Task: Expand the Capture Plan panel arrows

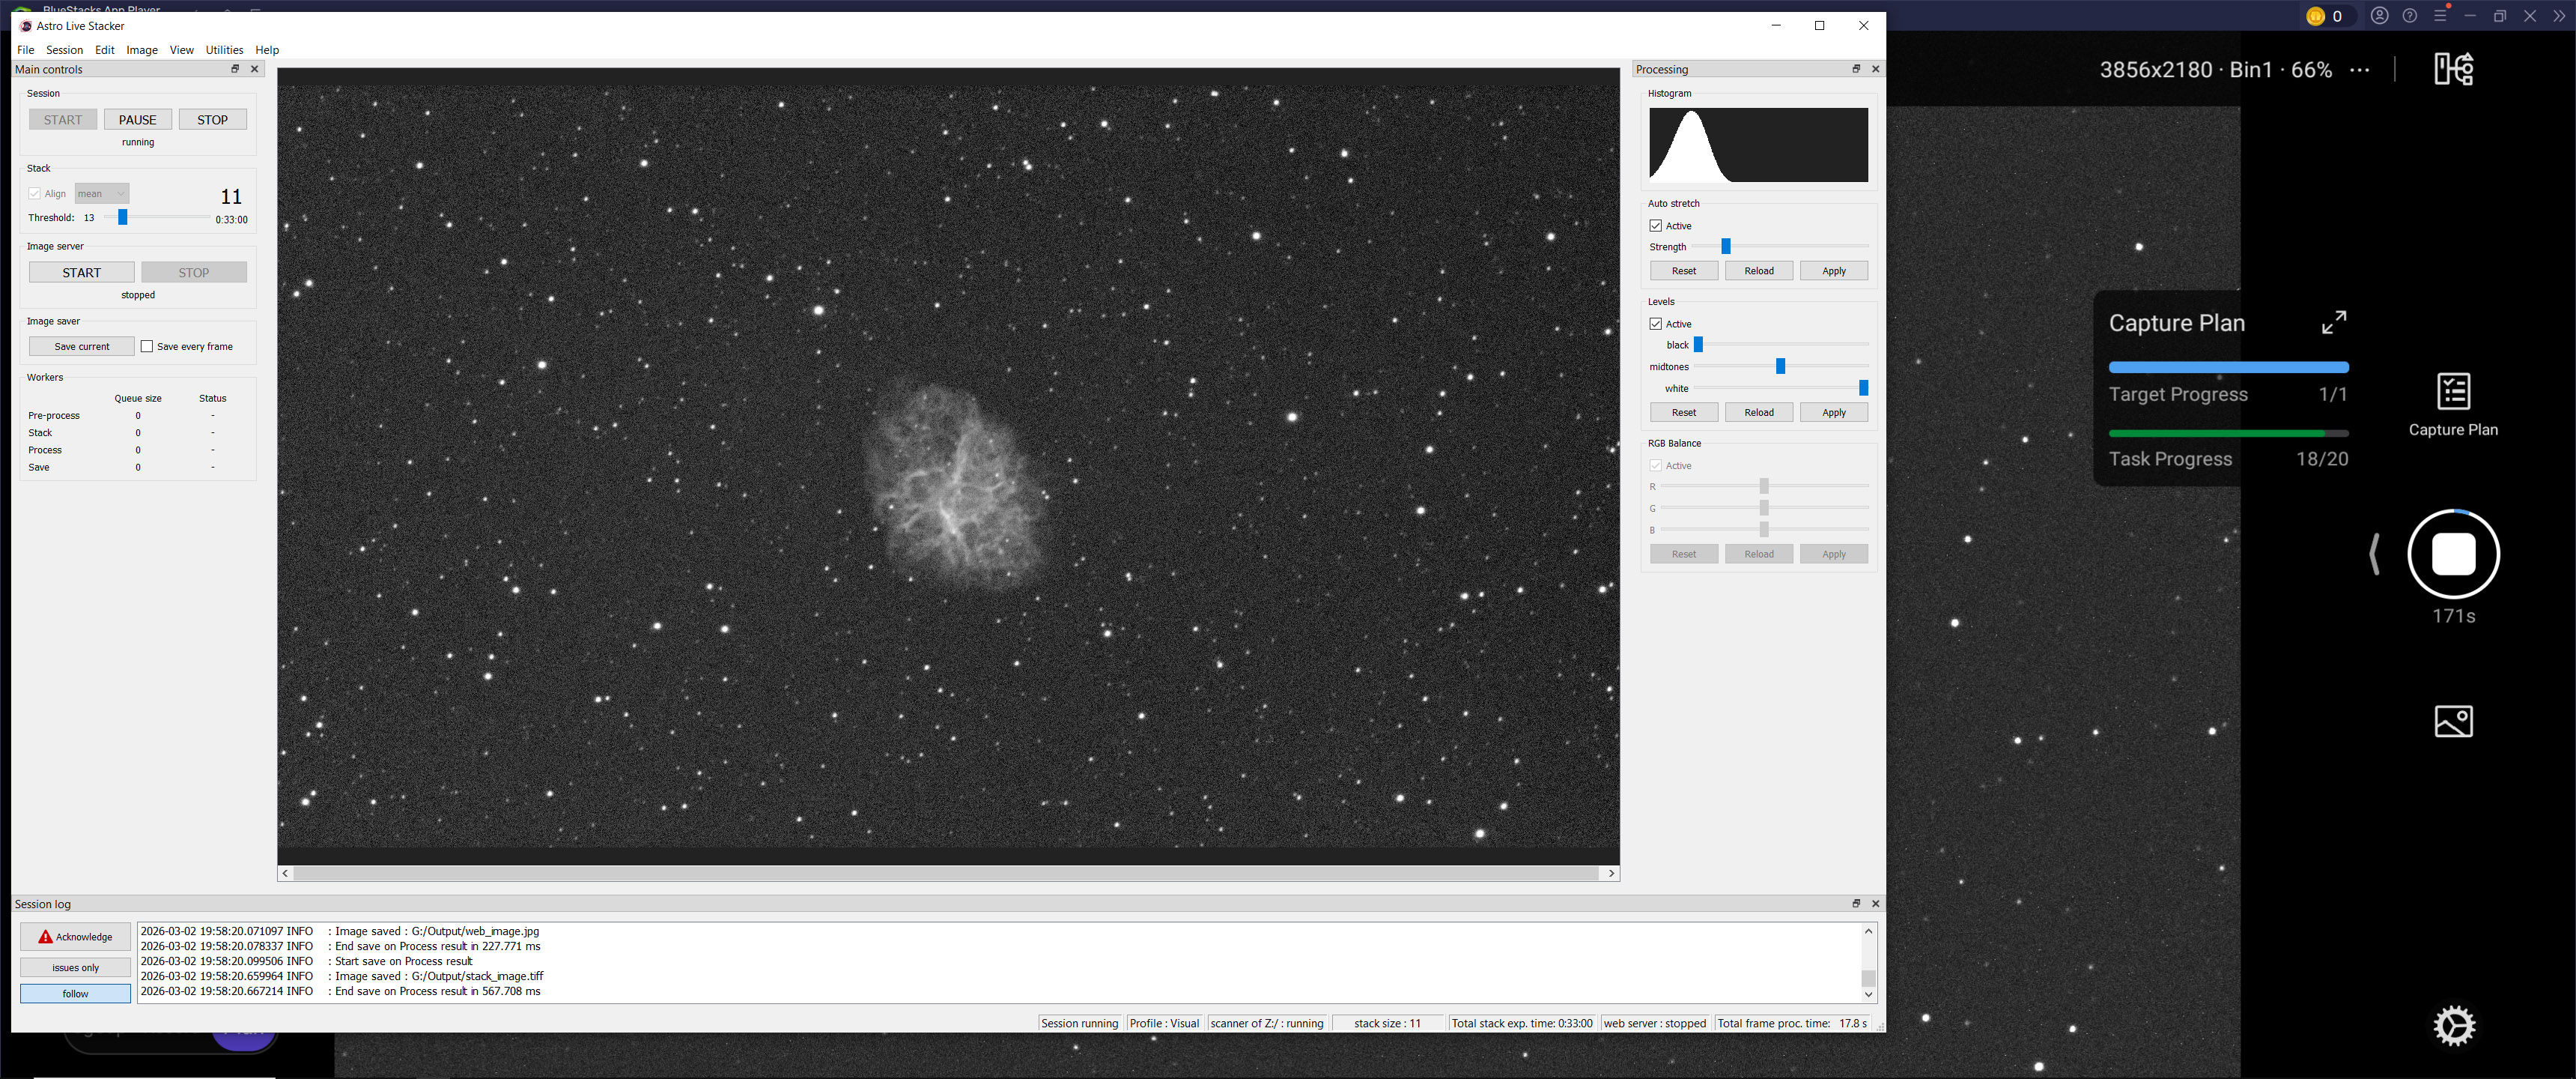Action: [x=2333, y=322]
